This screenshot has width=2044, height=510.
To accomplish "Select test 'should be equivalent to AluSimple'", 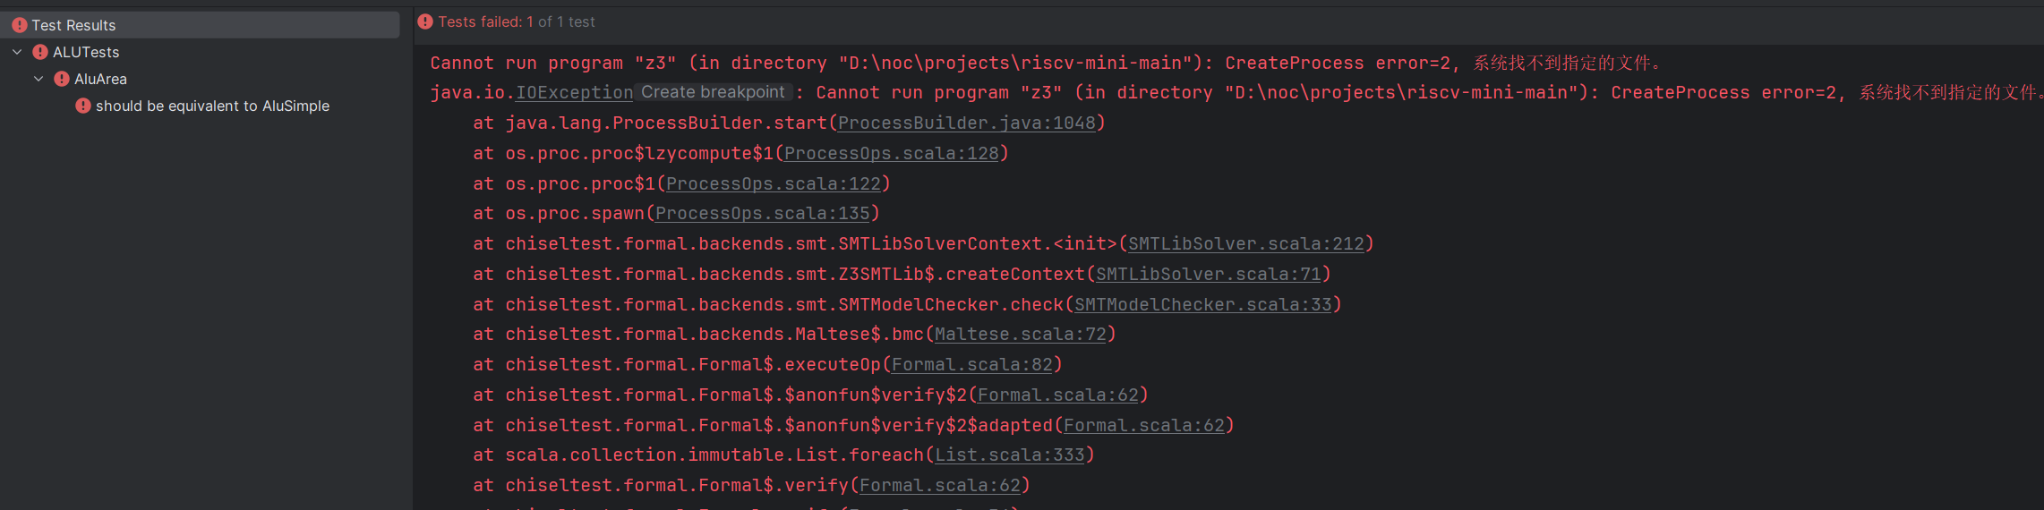I will (212, 106).
